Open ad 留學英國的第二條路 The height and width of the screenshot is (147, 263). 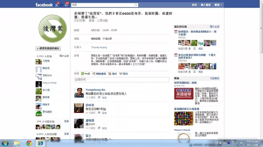[185, 83]
